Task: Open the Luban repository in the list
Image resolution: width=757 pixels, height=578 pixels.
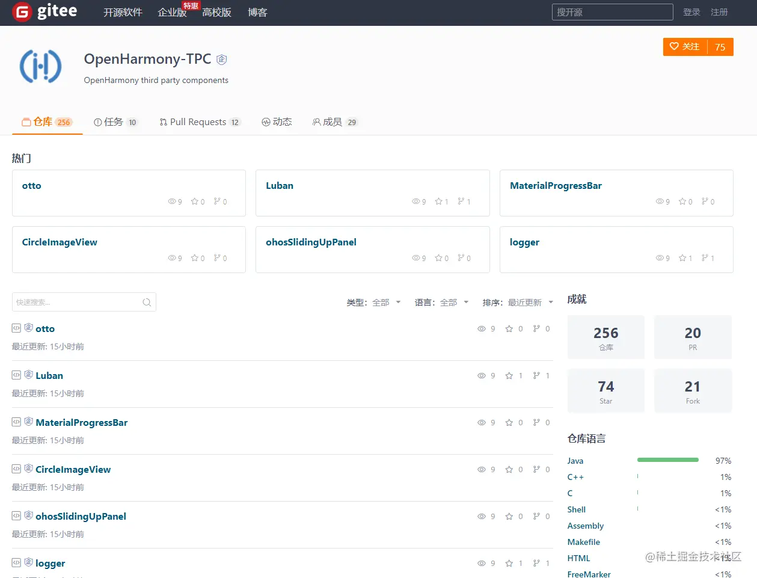Action: coord(49,376)
